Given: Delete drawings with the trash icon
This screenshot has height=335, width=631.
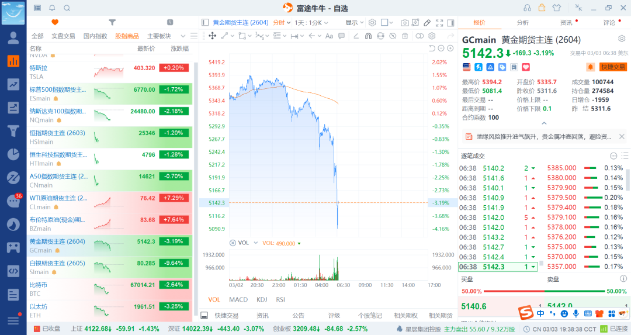Looking at the screenshot, I should pyautogui.click(x=405, y=36).
